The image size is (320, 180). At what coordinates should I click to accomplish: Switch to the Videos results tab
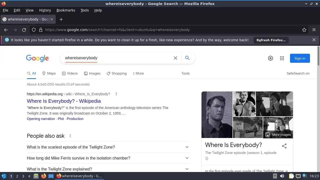pyautogui.click(x=70, y=73)
